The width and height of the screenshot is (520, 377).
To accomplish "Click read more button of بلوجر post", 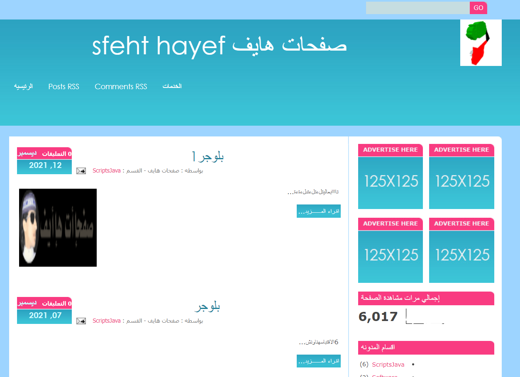I will click(x=319, y=361).
